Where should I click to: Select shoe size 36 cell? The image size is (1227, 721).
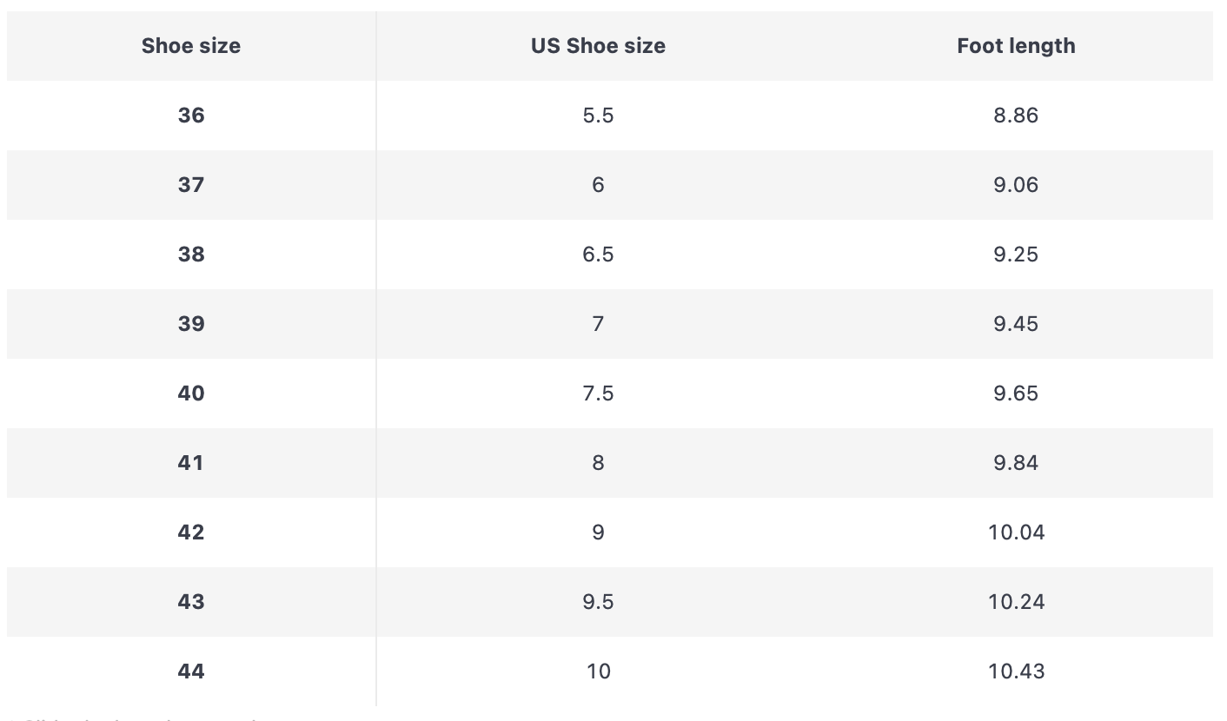click(x=191, y=116)
